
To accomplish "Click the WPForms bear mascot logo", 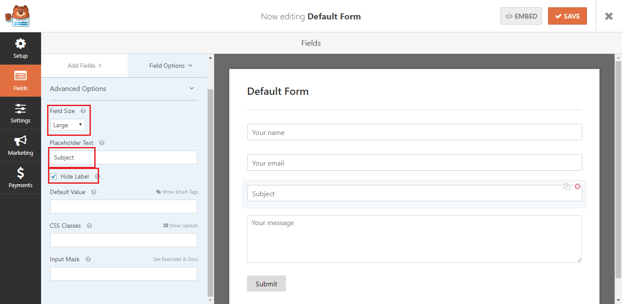I will pyautogui.click(x=17, y=16).
